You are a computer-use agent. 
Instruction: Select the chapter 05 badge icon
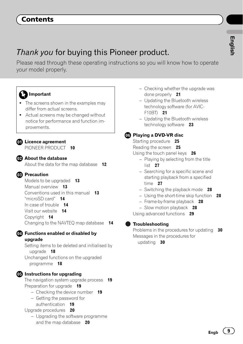point(20,274)
